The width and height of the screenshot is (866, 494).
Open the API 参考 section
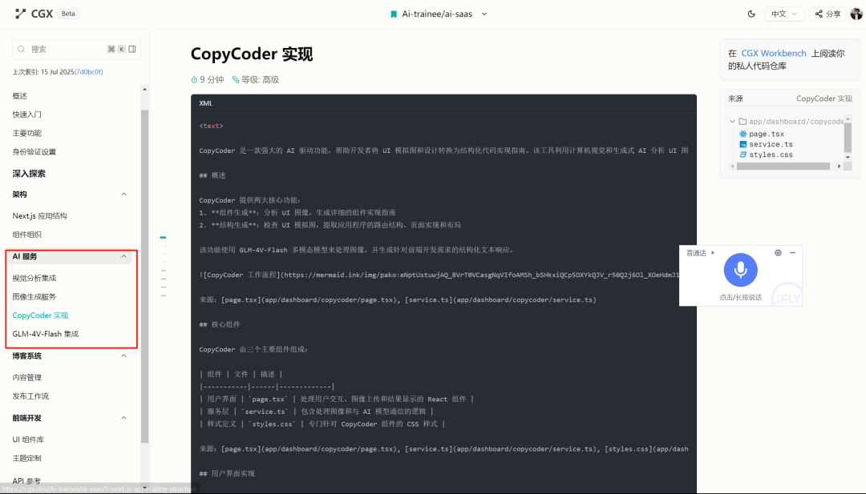(x=26, y=480)
